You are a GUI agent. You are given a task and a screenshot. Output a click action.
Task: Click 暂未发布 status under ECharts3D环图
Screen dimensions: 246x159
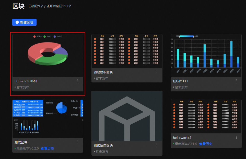pos(23,87)
